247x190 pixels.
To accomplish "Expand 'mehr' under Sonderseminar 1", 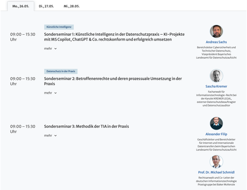I will pos(50,48).
